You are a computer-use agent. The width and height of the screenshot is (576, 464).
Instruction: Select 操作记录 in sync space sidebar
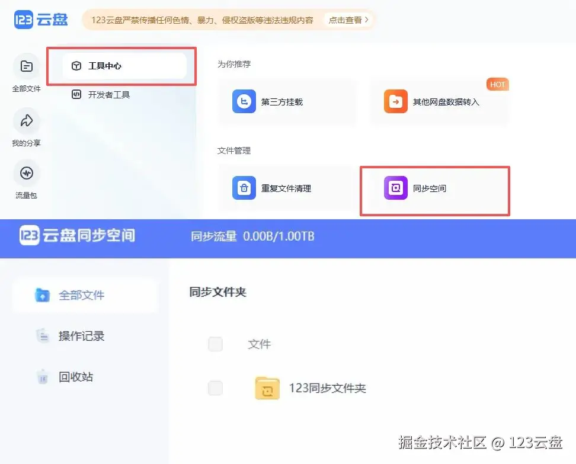point(70,336)
